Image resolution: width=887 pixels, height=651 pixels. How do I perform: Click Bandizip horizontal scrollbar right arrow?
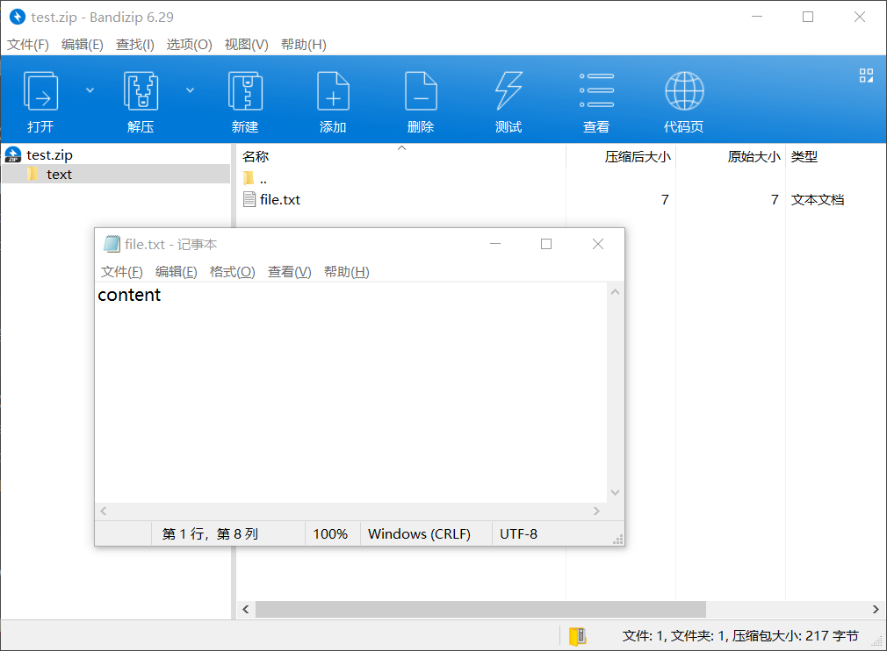[876, 609]
